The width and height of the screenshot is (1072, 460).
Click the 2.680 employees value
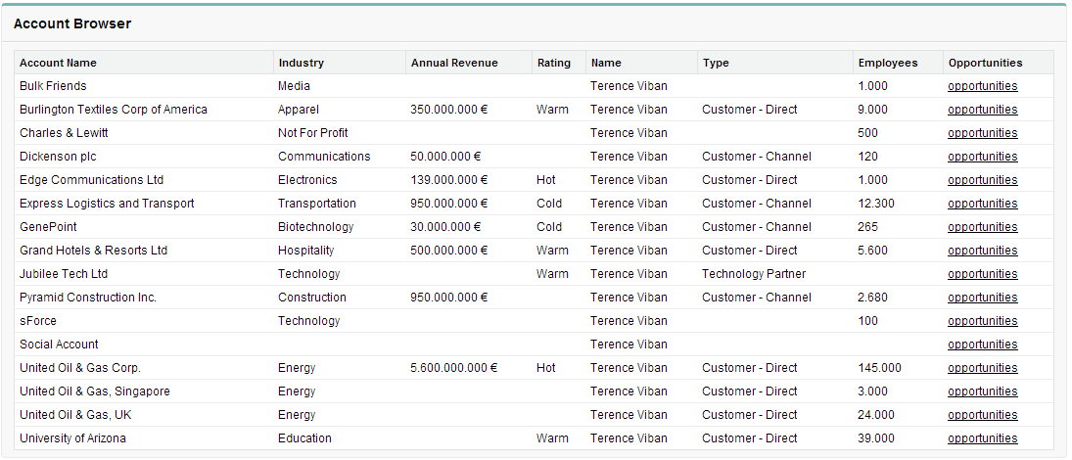[x=872, y=298]
